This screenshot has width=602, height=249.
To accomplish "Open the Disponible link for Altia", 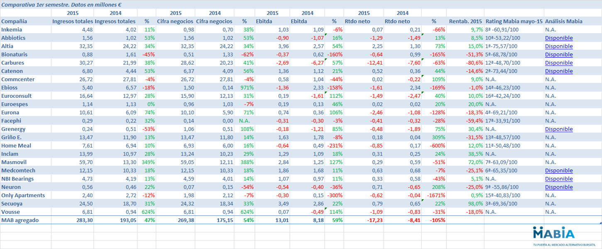I will [x=559, y=46].
